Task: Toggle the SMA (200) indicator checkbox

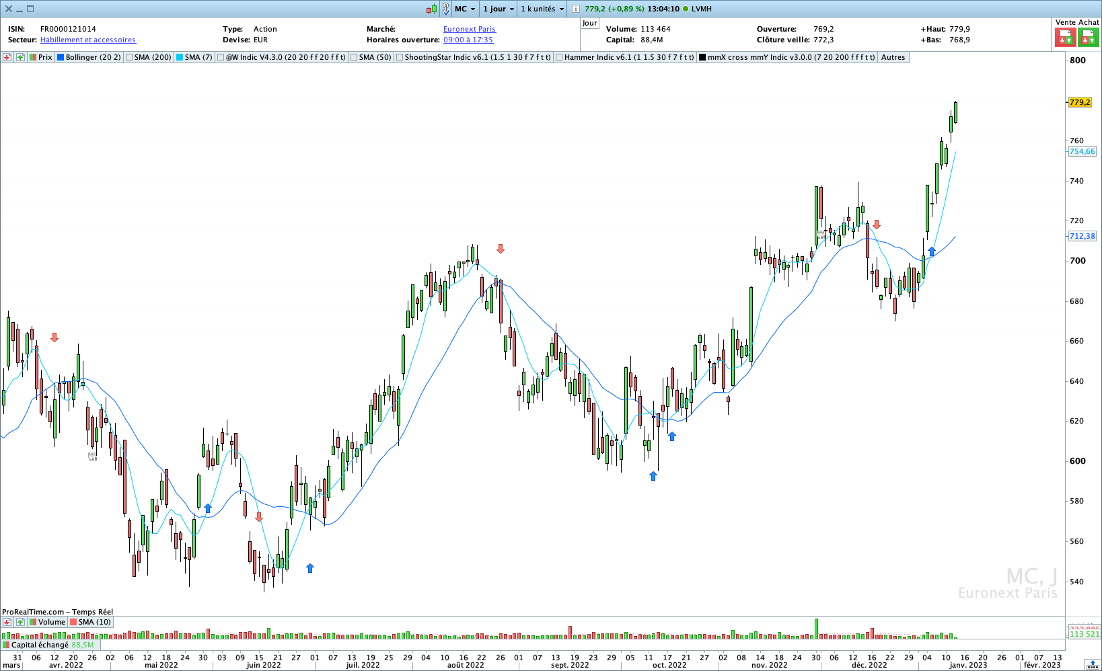Action: 129,57
